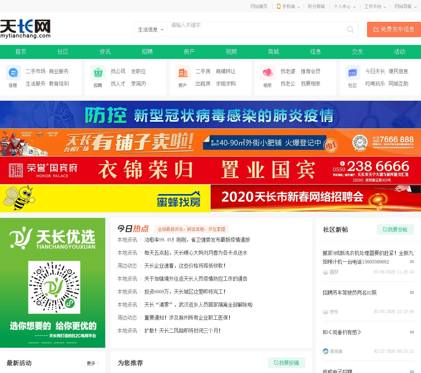Expand the 手机端 dropdown
The width and height of the screenshot is (421, 373).
click(x=299, y=7)
